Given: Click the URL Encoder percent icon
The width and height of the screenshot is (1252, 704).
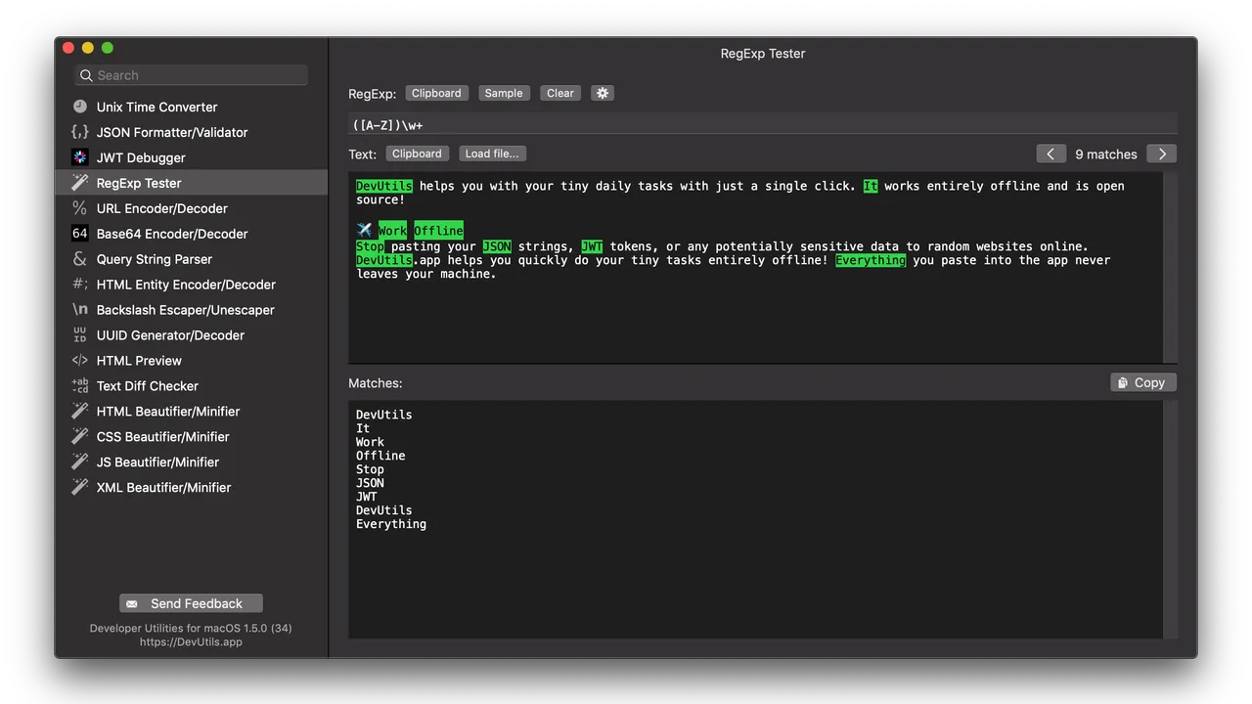Looking at the screenshot, I should (80, 208).
